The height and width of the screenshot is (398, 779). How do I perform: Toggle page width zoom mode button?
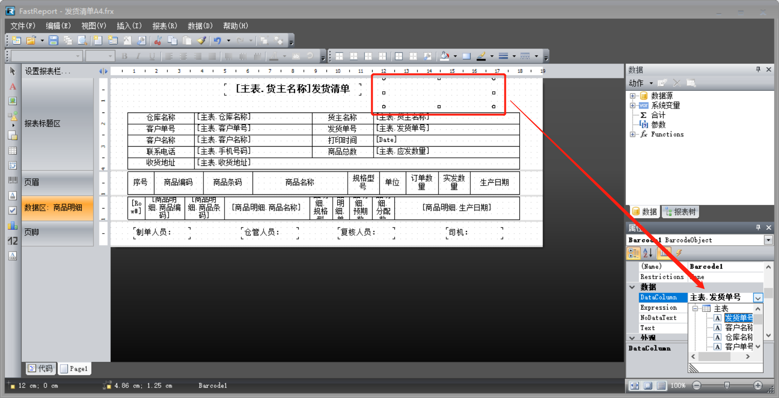click(635, 386)
